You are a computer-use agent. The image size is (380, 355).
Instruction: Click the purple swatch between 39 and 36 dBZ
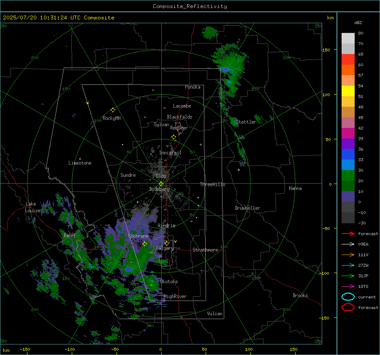348,144
